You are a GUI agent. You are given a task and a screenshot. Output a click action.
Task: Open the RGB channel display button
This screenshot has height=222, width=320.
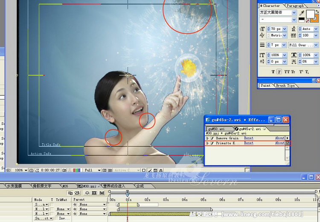pos(76,170)
